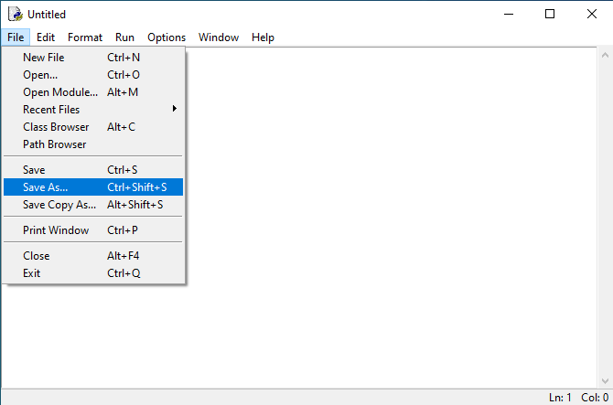Select the Open... menu entry

pyautogui.click(x=93, y=75)
